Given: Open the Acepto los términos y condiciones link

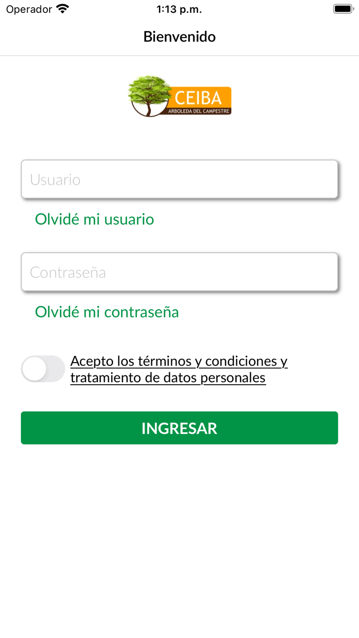Looking at the screenshot, I should point(179,361).
